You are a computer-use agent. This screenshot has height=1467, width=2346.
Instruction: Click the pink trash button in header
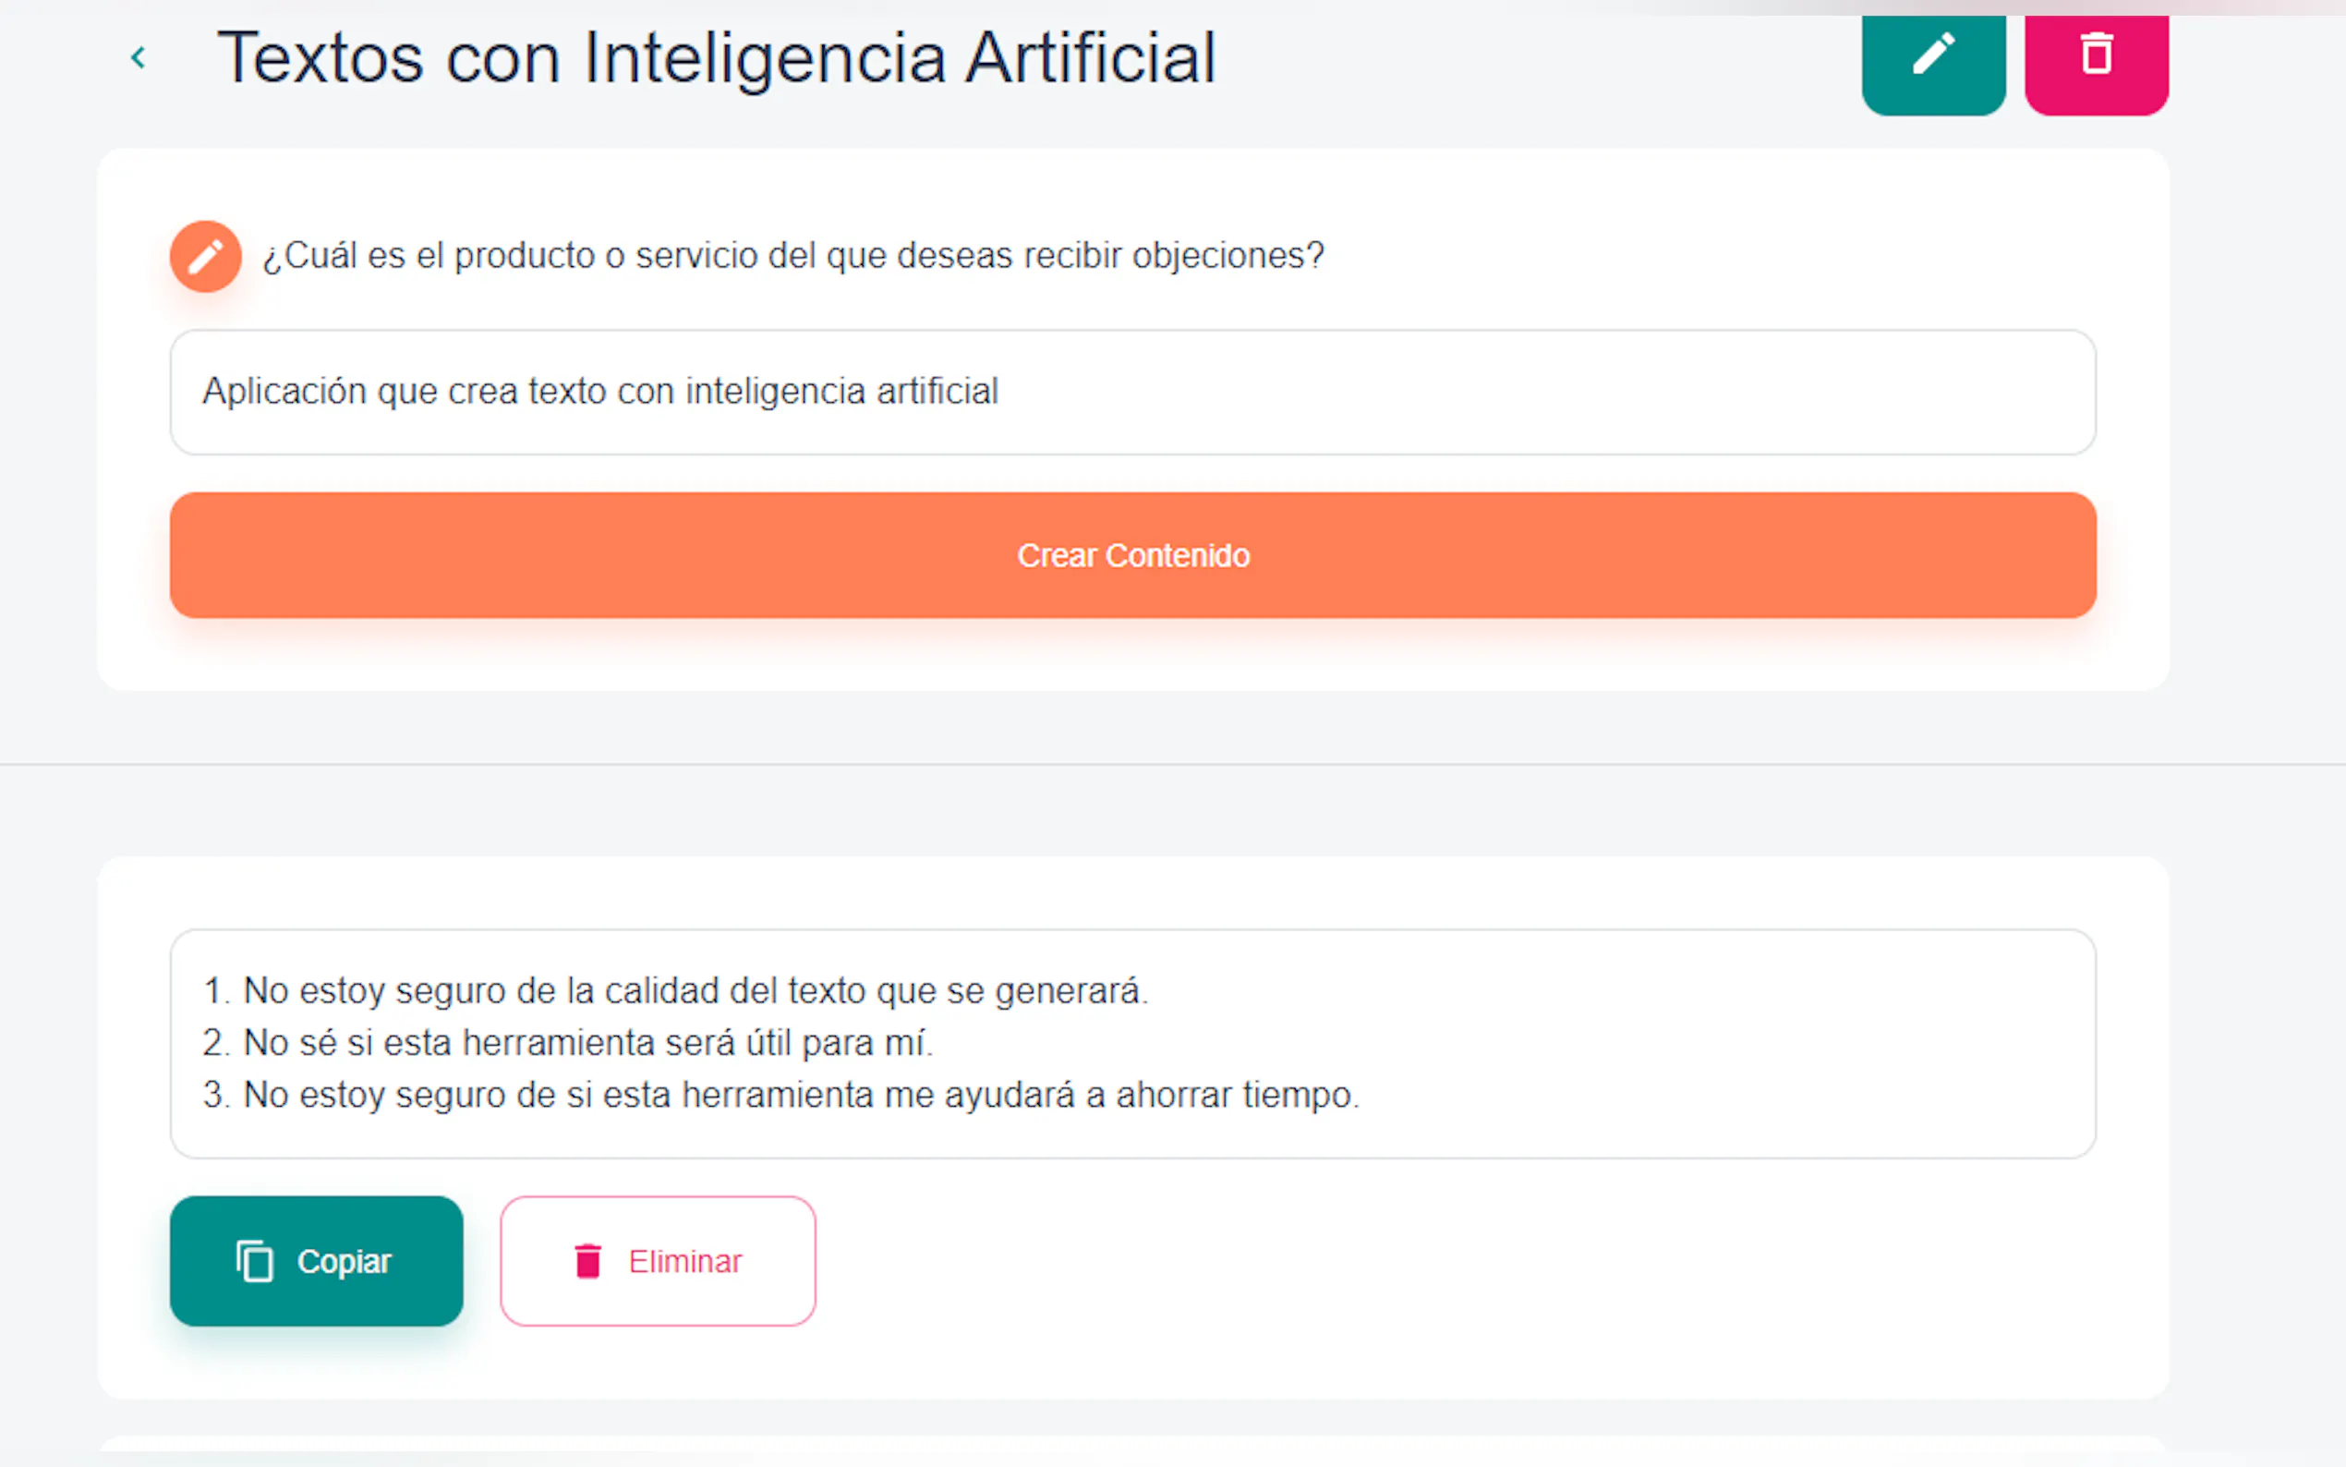(2096, 58)
